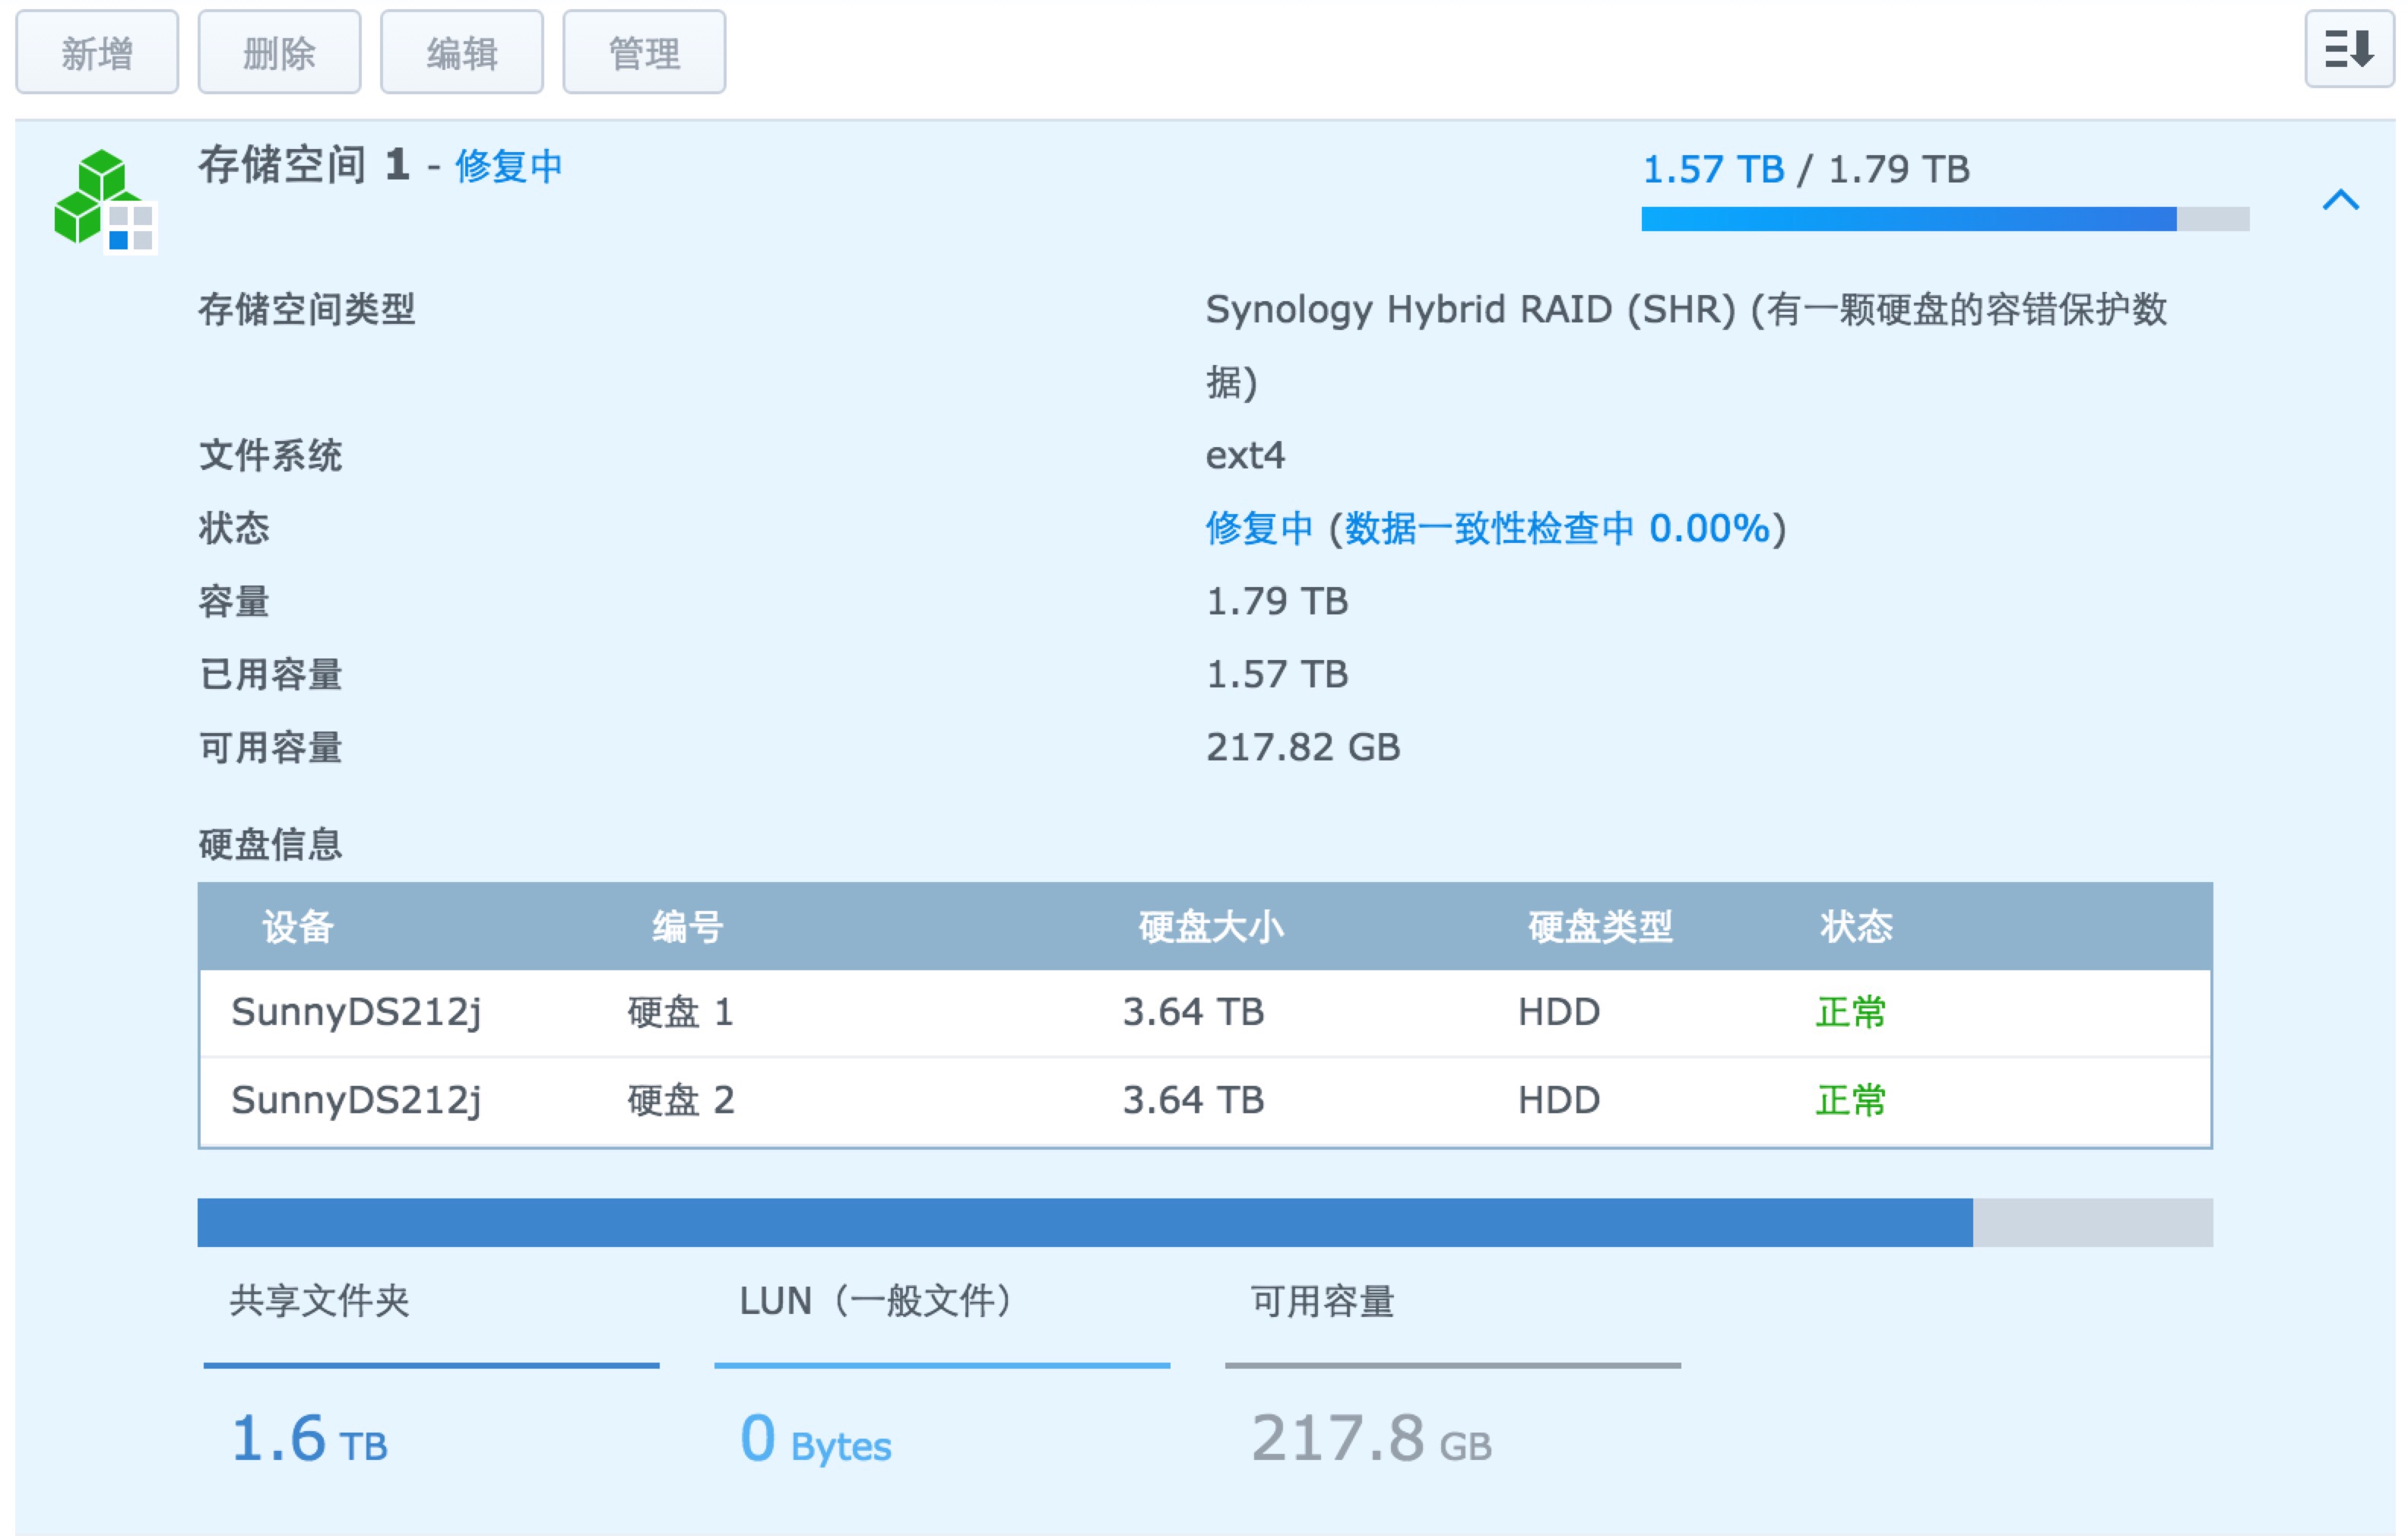Click the 3.64 TB size for 硬盘 1

pyautogui.click(x=1193, y=1013)
